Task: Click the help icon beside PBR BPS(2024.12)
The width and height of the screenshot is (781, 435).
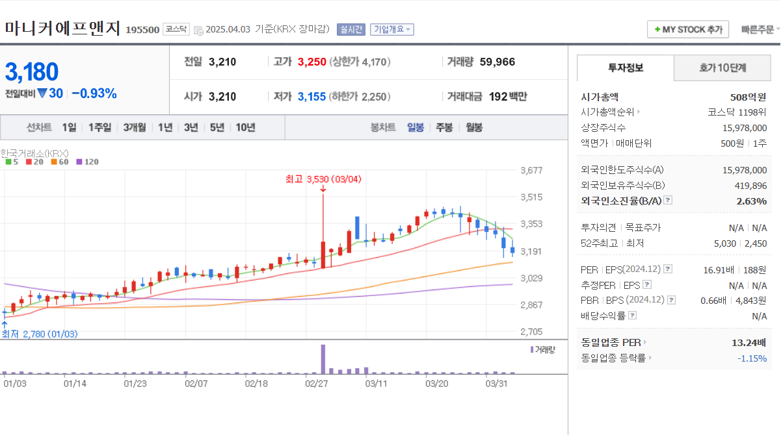Action: pyautogui.click(x=672, y=300)
